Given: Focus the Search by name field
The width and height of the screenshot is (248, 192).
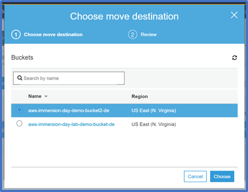Looking at the screenshot, I should (x=68, y=78).
